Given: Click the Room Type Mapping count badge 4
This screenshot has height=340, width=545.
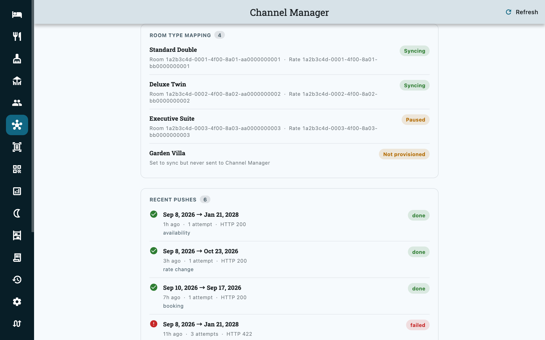Looking at the screenshot, I should point(219,35).
